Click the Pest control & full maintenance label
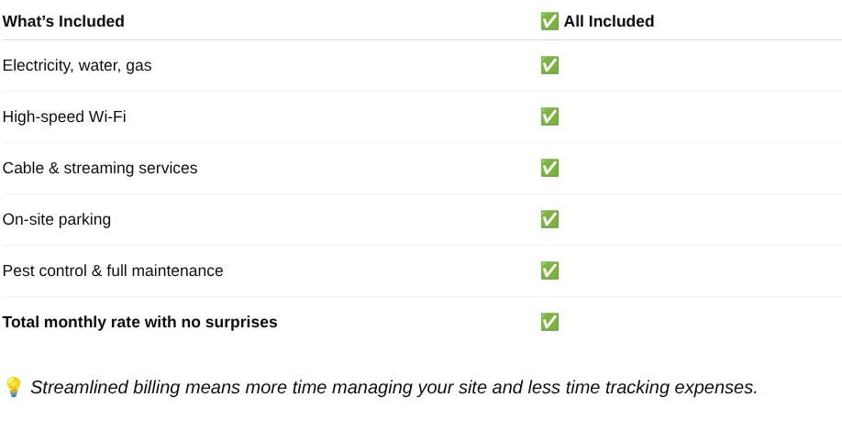Image resolution: width=842 pixels, height=430 pixels. pyautogui.click(x=113, y=270)
